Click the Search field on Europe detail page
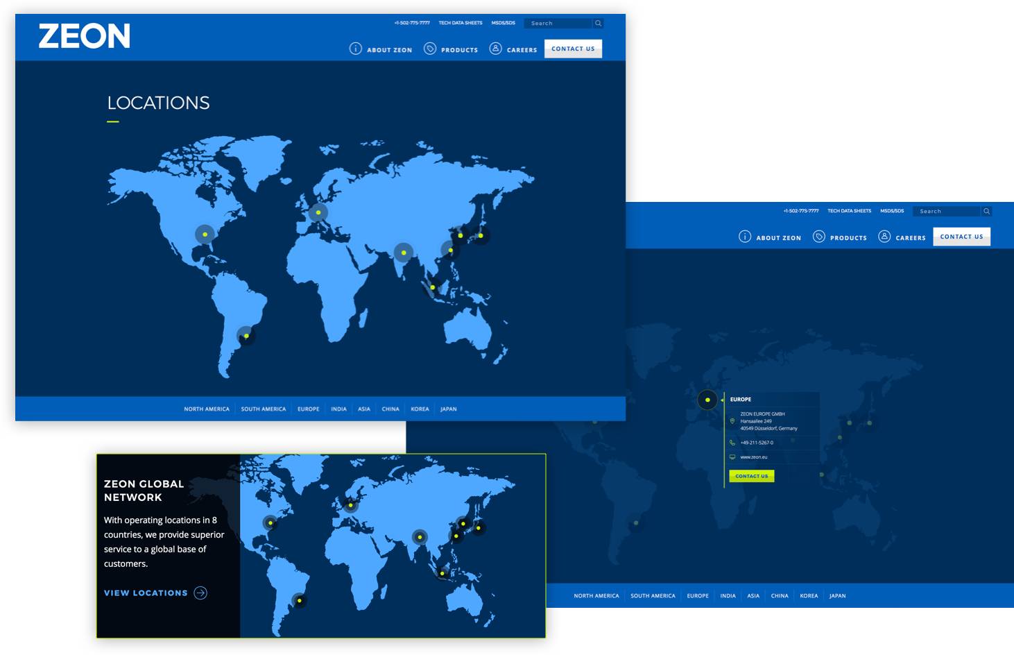Image resolution: width=1014 pixels, height=655 pixels. coord(947,211)
